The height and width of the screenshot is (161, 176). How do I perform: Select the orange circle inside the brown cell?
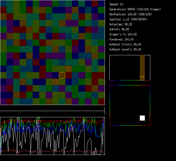(x=69, y=69)
